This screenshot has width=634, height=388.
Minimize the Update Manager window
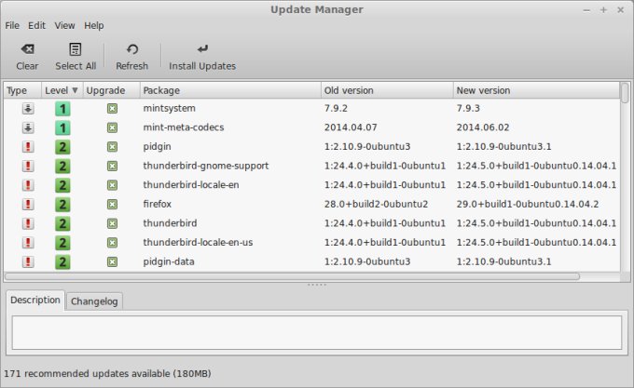(586, 10)
